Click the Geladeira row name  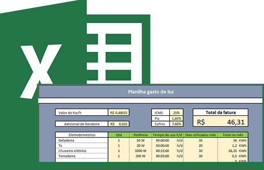pos(66,140)
